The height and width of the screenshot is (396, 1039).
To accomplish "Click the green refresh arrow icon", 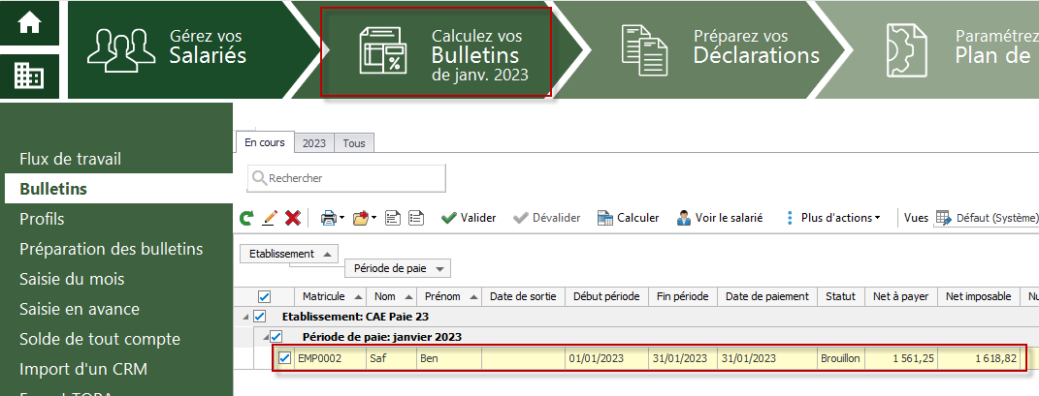I will tap(246, 218).
